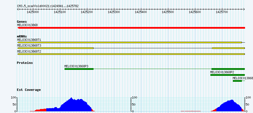
Task: Click the MELO3C013868P3 protein left block
Action: click(79, 69)
